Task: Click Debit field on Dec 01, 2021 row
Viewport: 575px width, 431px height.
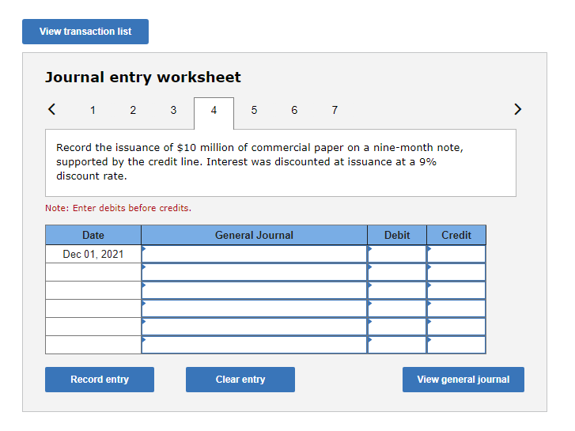Action: tap(397, 254)
